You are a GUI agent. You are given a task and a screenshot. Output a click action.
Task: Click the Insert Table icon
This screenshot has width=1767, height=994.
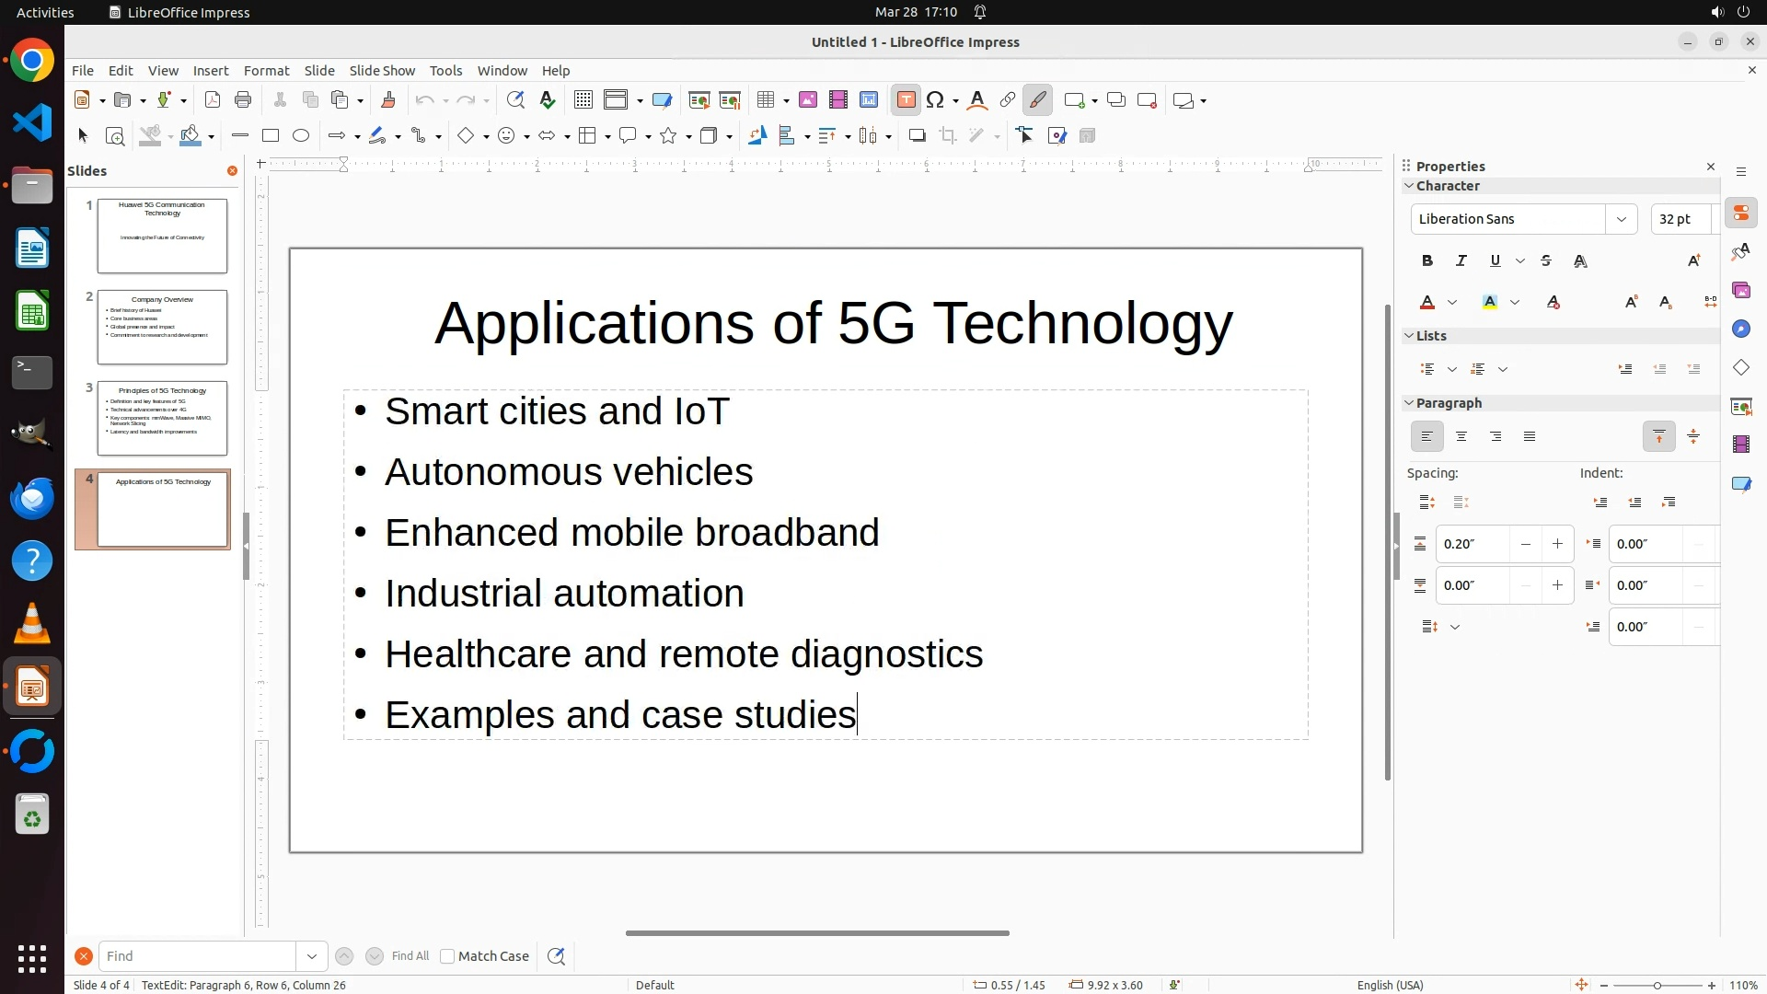click(x=766, y=100)
